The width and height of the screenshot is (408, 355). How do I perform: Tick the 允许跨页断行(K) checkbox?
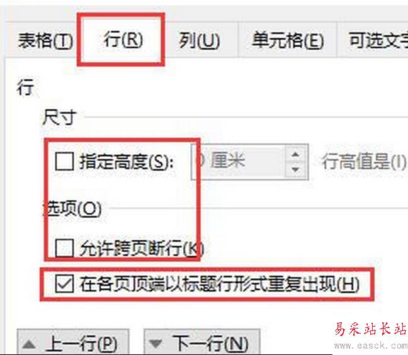pyautogui.click(x=64, y=248)
